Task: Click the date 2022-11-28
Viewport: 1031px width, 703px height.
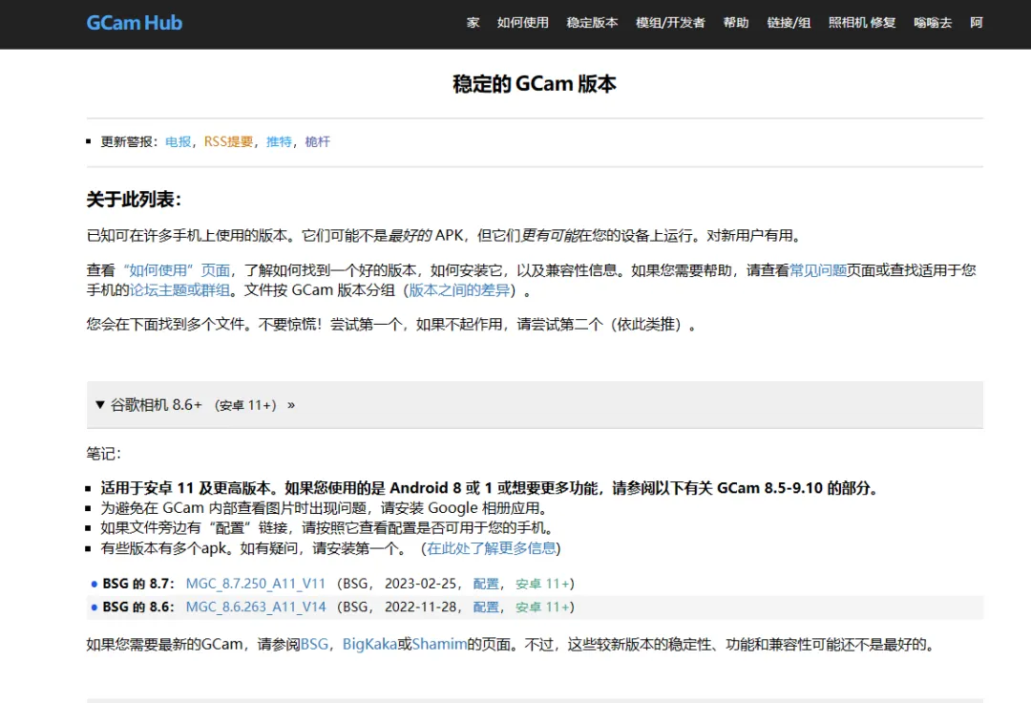Action: pos(420,607)
